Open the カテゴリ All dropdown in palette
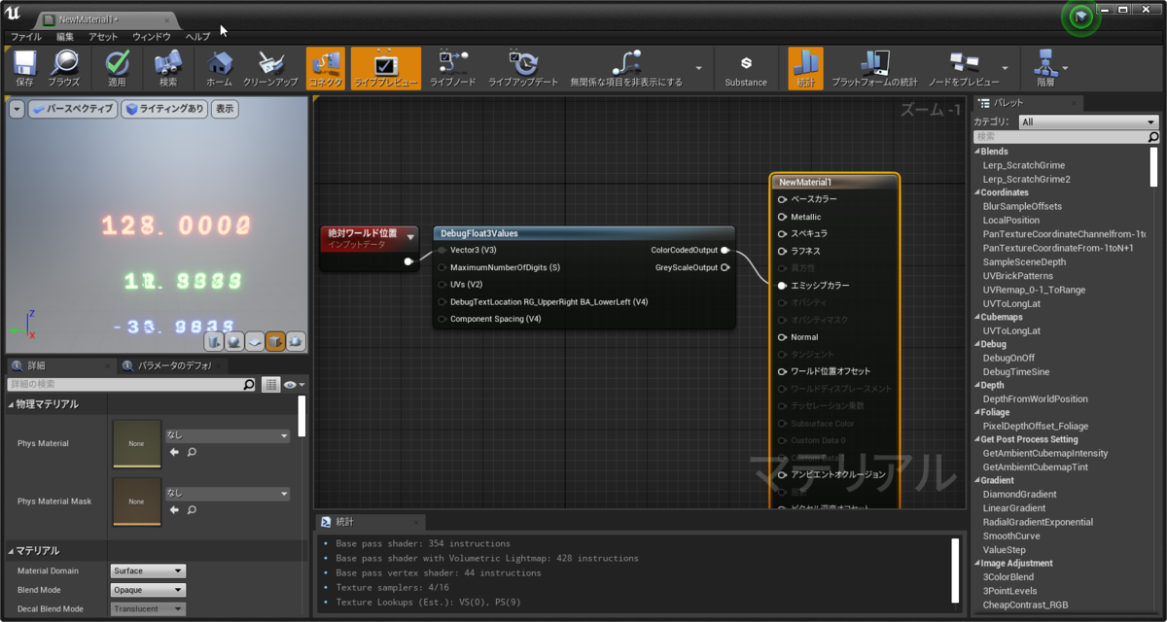Screen dimensions: 1167x622 [1089, 122]
